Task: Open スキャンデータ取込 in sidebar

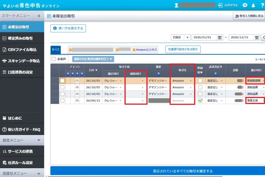Action: tap(22, 61)
